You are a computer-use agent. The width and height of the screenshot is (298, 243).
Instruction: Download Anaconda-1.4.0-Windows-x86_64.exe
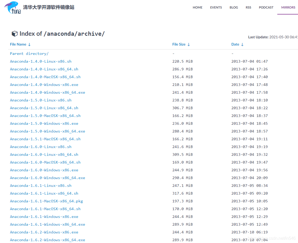(x=48, y=93)
